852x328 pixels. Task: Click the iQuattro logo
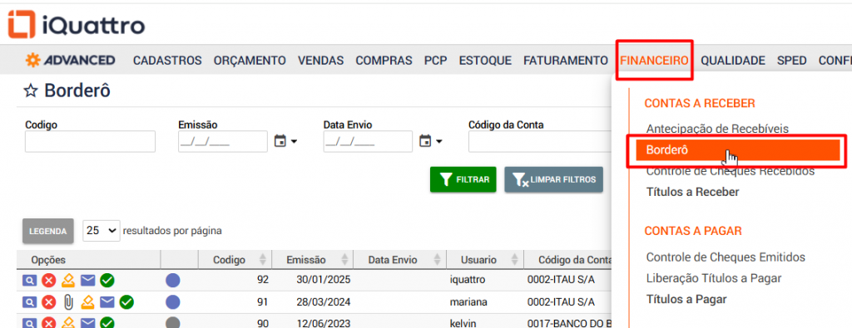point(76,24)
